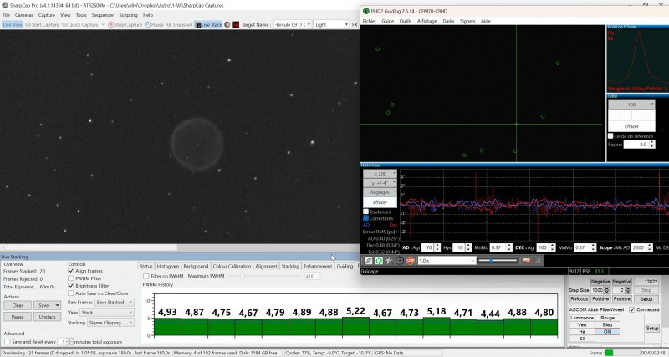Screen dimensions: 669x357
Task: Toggle Brightness Filter checkbox
Action: coord(71,286)
